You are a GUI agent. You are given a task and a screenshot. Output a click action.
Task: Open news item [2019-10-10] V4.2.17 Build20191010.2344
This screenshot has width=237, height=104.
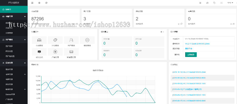tap(189, 72)
